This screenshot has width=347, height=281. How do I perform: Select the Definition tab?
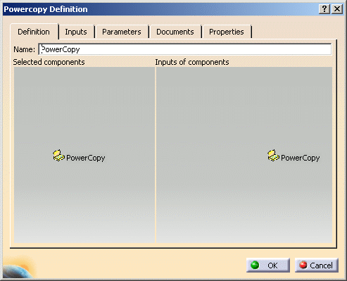point(34,32)
